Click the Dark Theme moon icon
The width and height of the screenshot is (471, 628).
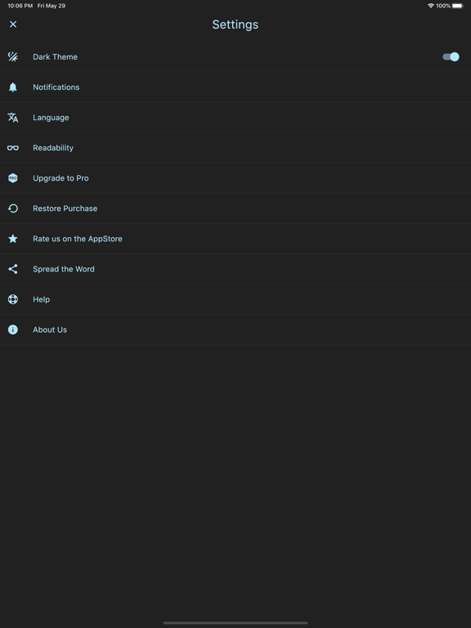(x=13, y=57)
